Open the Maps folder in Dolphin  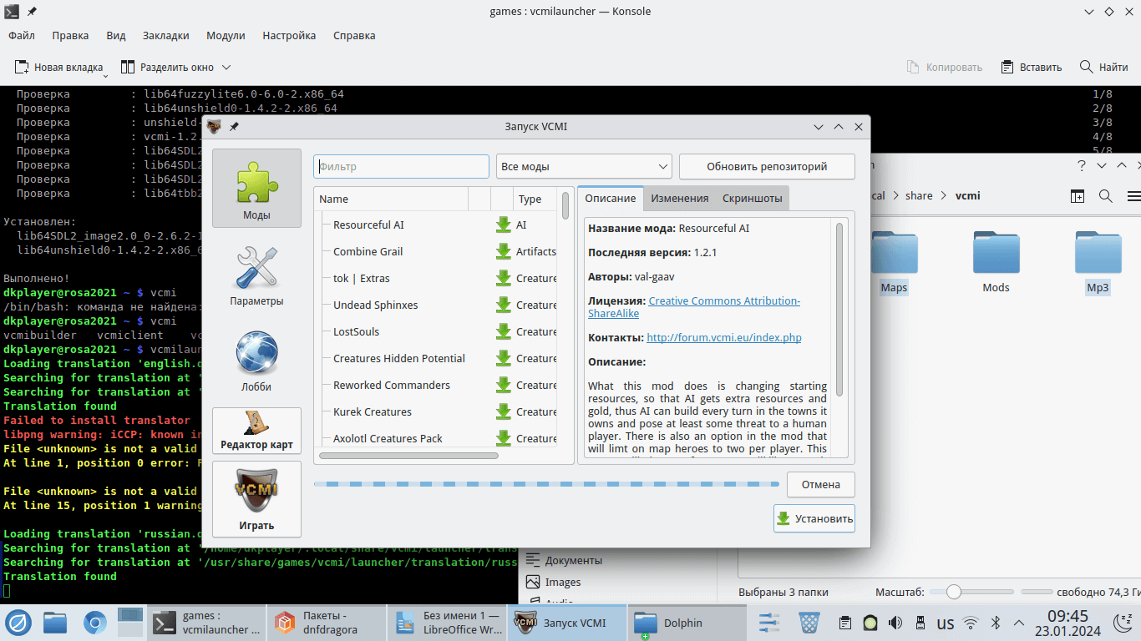click(x=894, y=262)
